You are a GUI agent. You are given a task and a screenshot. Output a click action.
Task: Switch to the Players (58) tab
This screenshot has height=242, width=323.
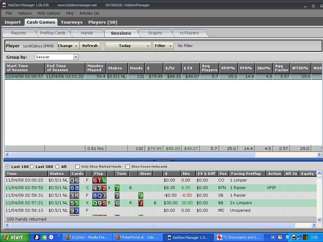tap(103, 22)
